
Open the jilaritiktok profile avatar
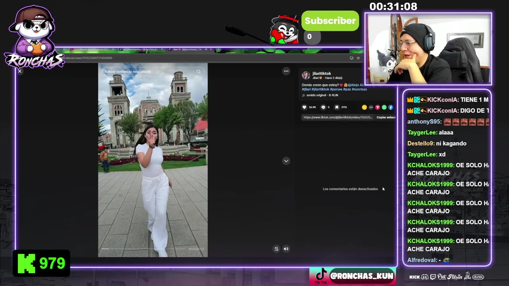306,75
